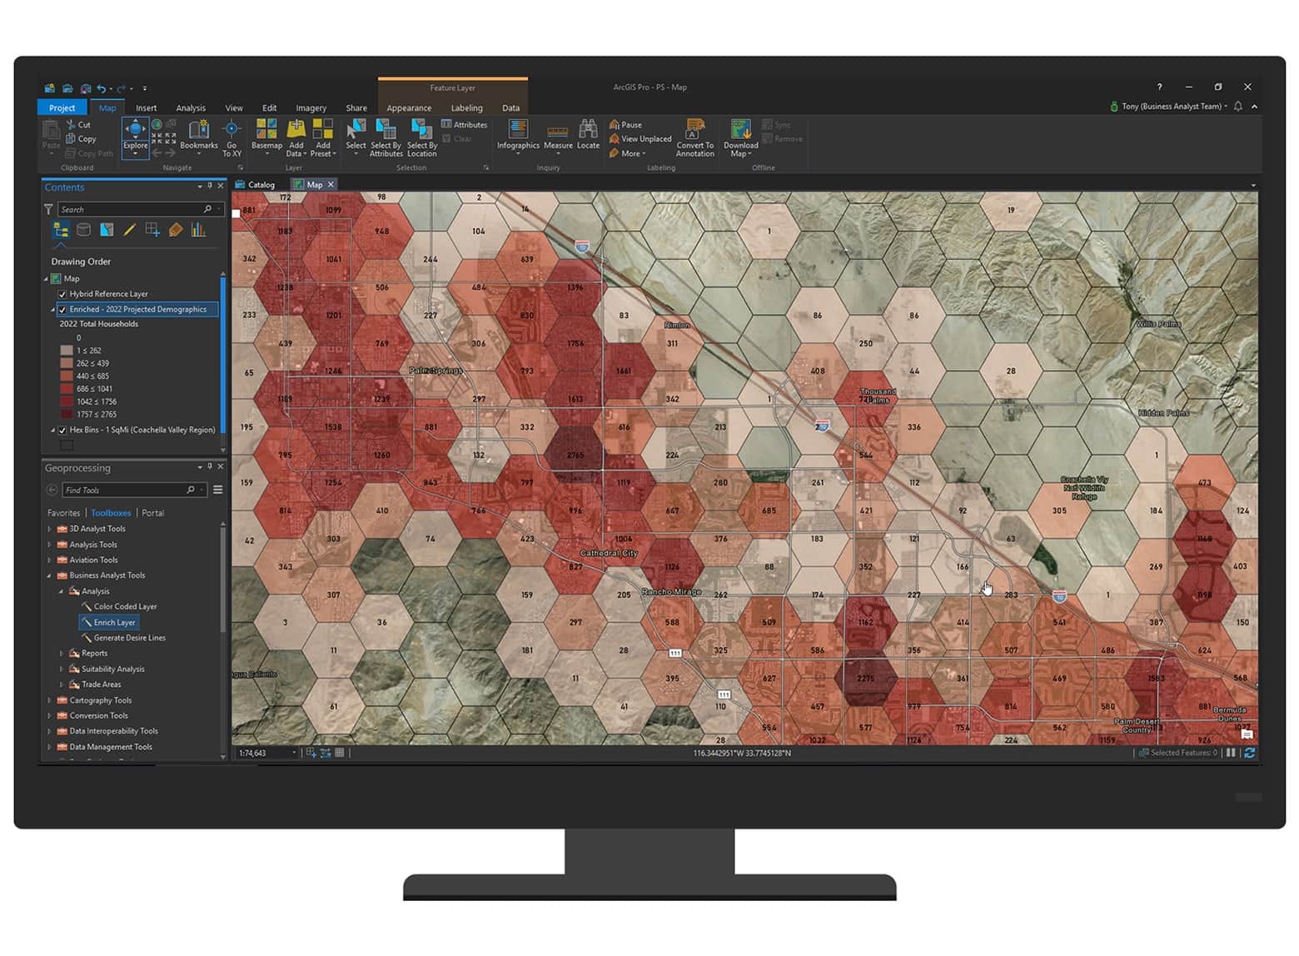Select the Explore navigation tool
Image resolution: width=1299 pixels, height=956 pixels.
[x=135, y=137]
